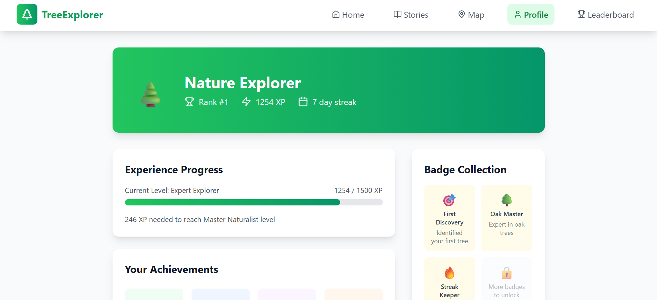657x300 pixels.
Task: Click the calendar streak icon
Action: coord(303,102)
